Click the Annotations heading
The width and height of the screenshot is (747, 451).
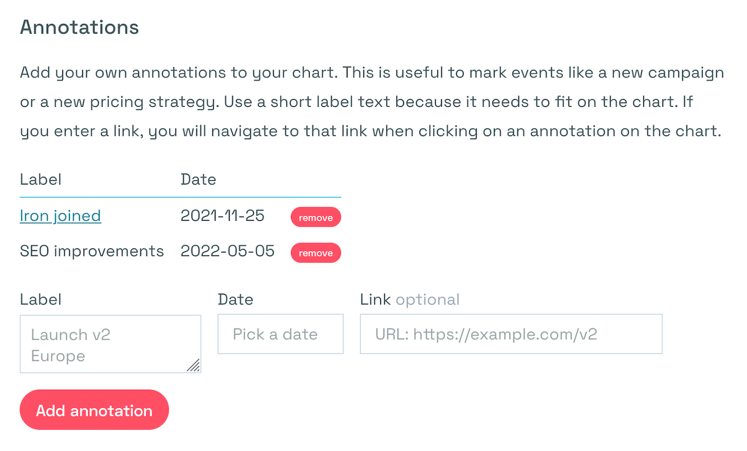tap(79, 27)
